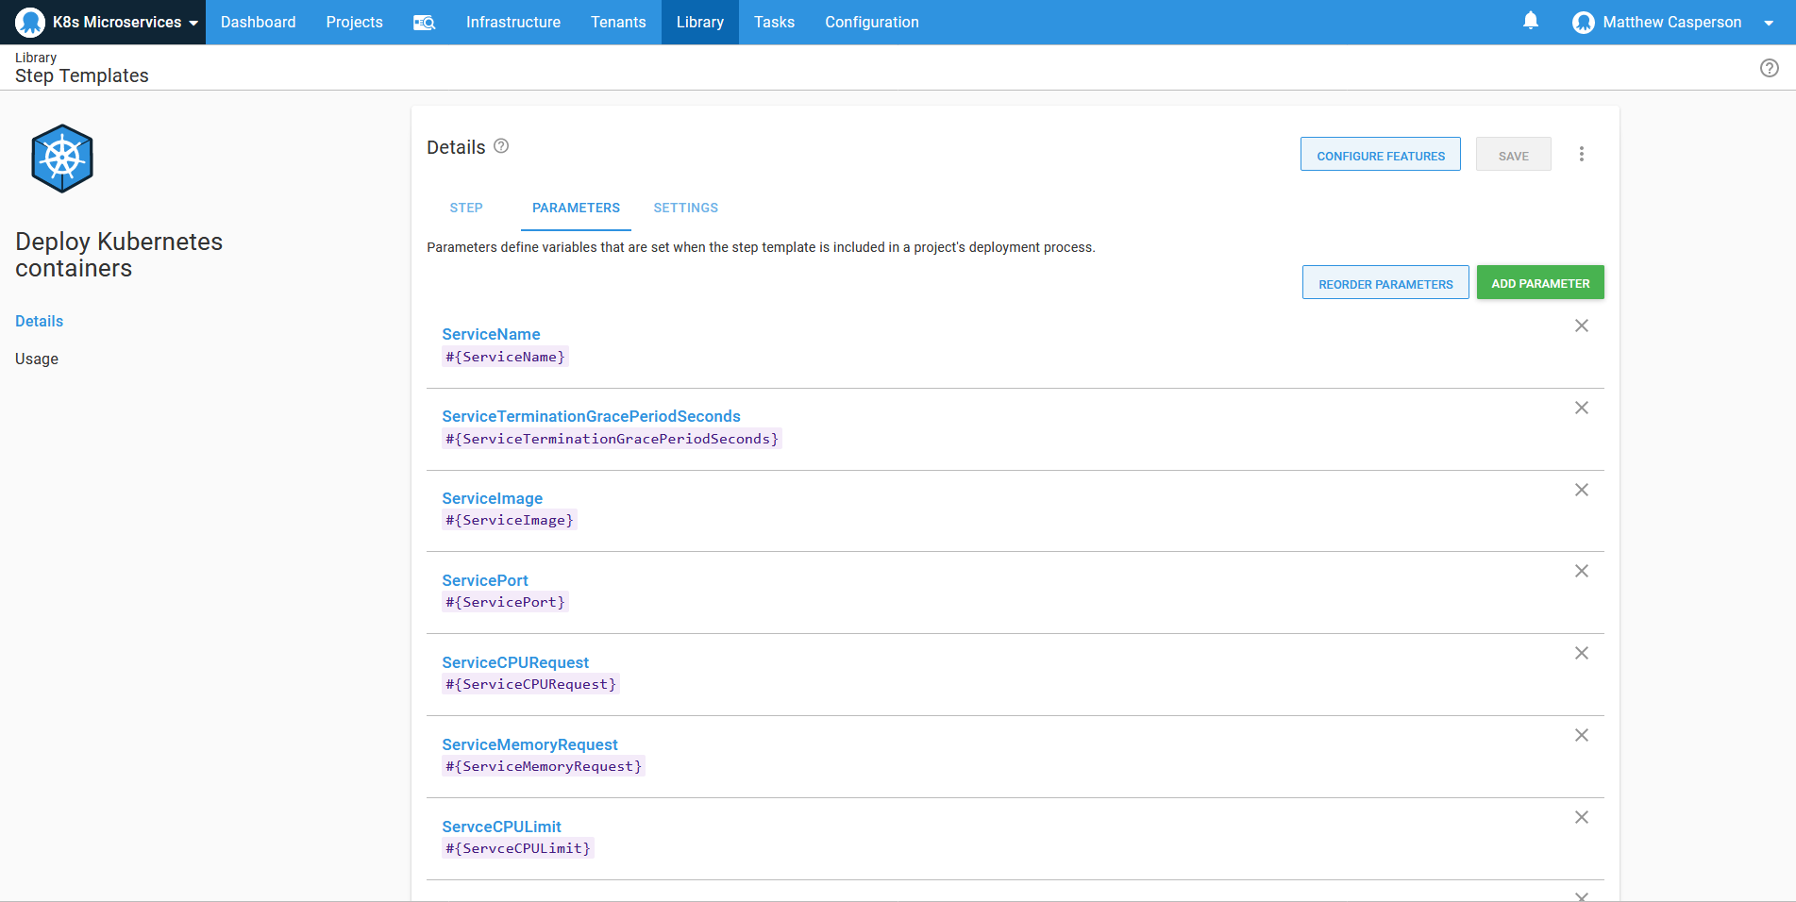Navigate to Infrastructure in the menu bar
This screenshot has width=1796, height=902.
[x=512, y=22]
